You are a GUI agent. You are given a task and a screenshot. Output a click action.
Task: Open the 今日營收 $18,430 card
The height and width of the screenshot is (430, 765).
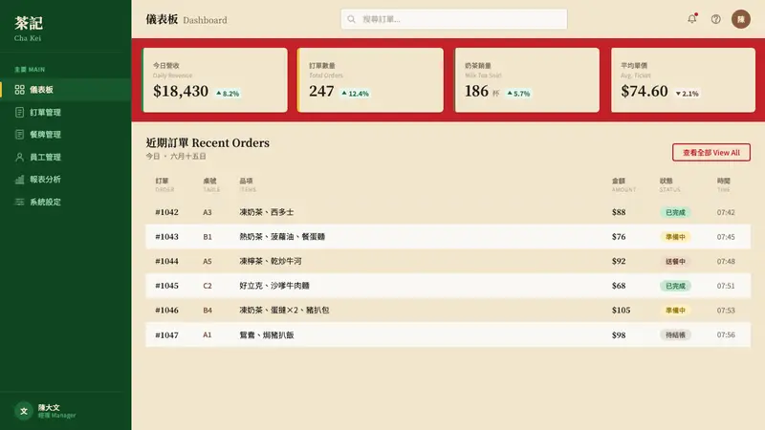[214, 80]
